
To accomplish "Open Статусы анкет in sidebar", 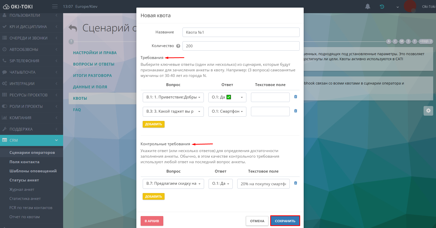I will [24, 180].
